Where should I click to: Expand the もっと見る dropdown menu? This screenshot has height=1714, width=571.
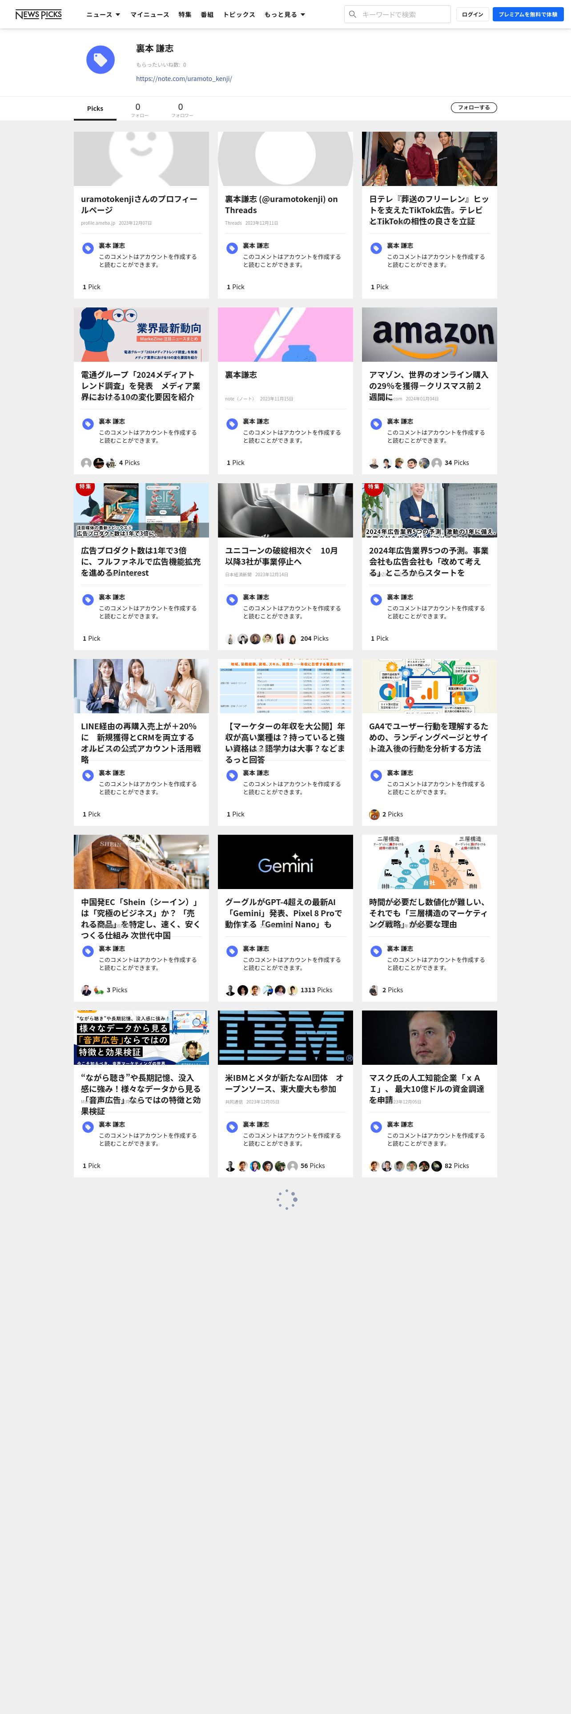[285, 14]
